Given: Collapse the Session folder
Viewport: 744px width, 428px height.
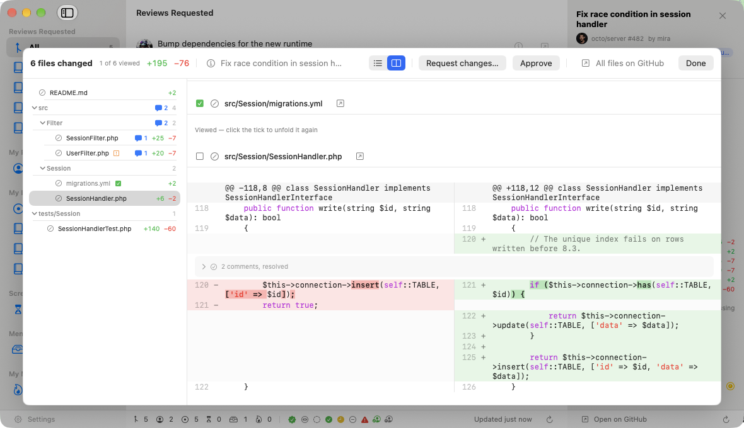Looking at the screenshot, I should tap(43, 169).
